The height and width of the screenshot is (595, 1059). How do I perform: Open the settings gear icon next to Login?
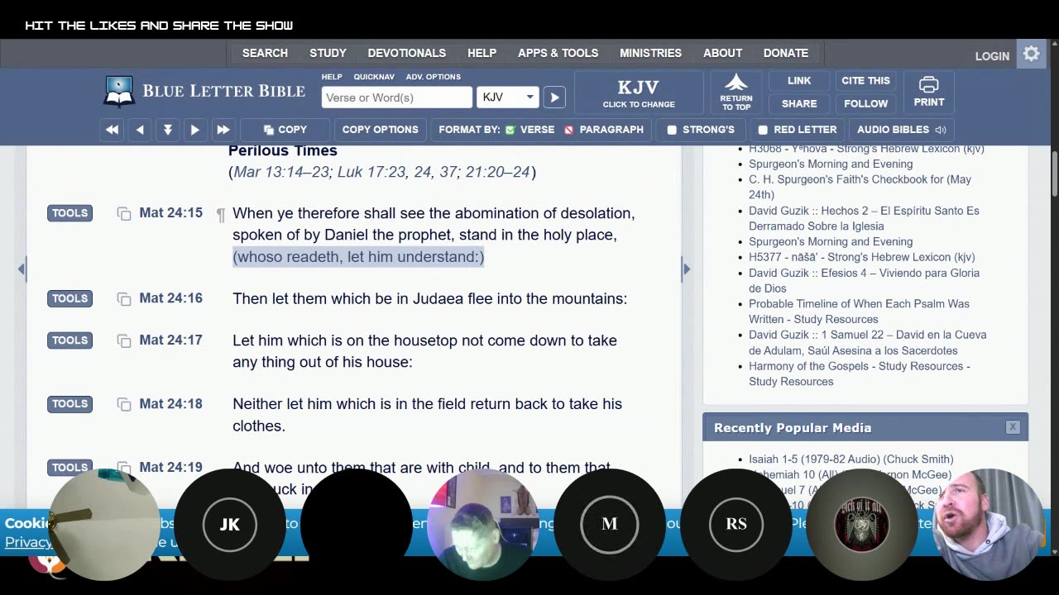pos(1031,54)
